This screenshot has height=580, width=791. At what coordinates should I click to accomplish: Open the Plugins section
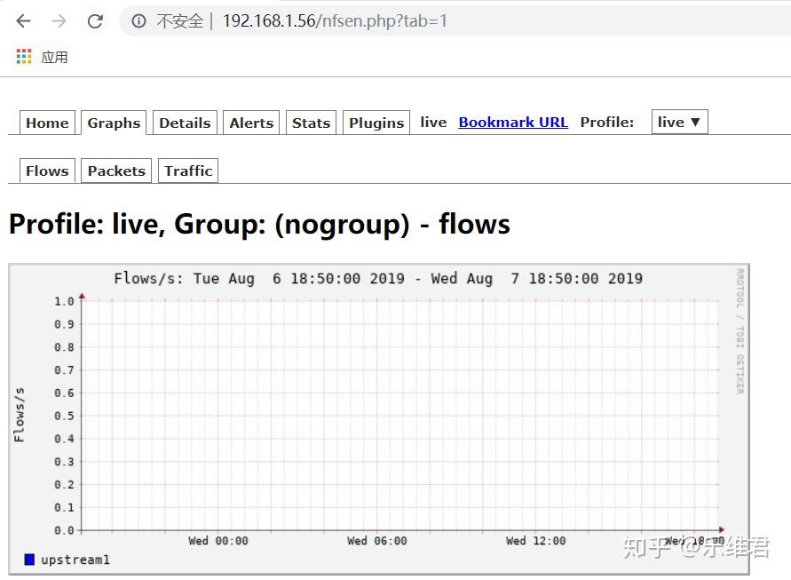(x=376, y=123)
